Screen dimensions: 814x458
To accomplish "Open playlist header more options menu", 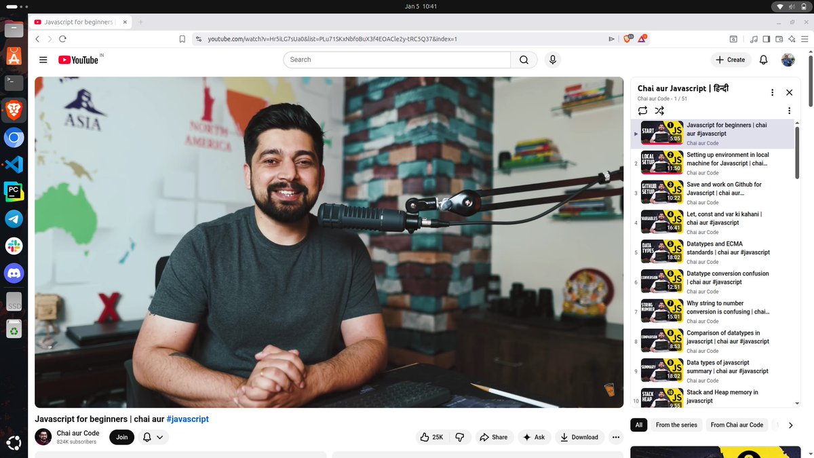I will [772, 92].
